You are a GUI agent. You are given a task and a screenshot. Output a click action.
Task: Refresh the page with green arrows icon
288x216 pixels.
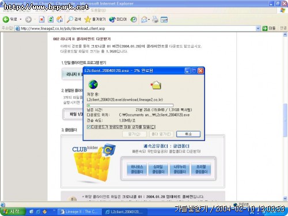click(51, 20)
